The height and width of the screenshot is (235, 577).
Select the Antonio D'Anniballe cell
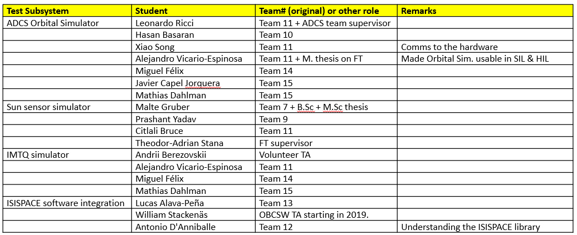tap(175, 227)
